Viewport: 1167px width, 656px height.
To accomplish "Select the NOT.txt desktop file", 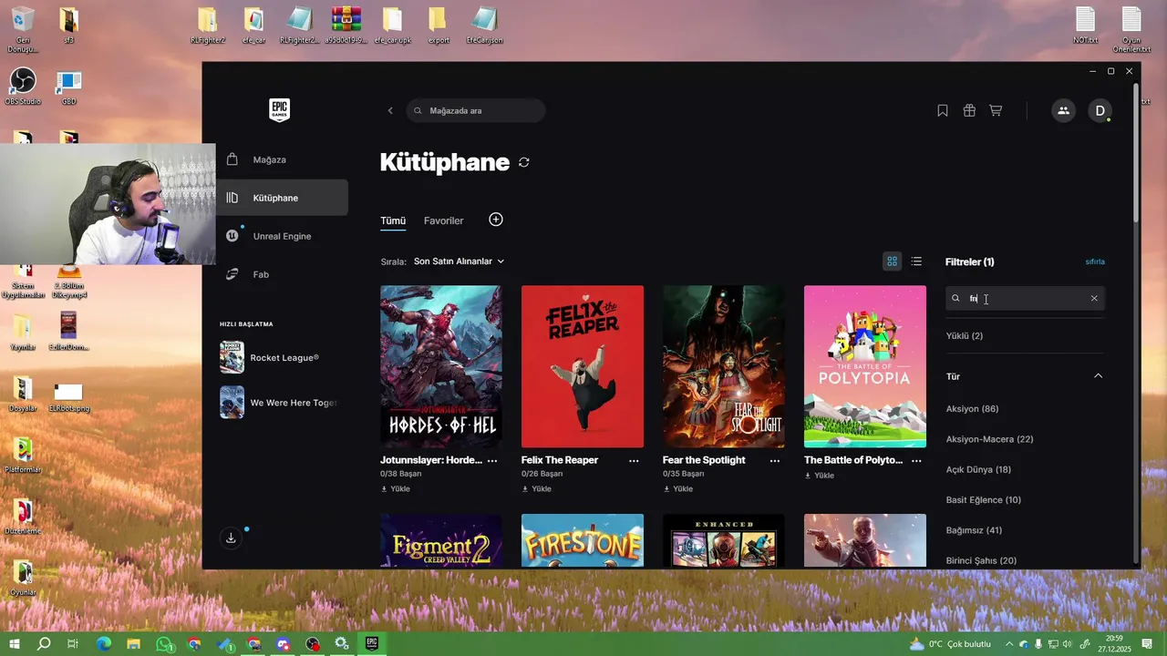I will coord(1085,26).
